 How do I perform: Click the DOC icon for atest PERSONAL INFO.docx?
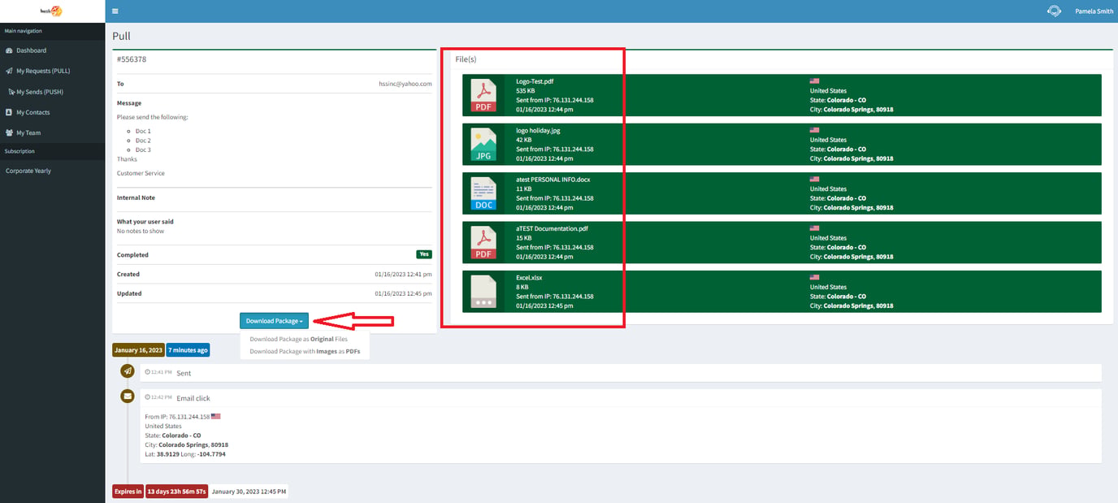coord(483,193)
